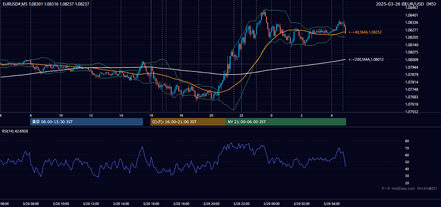Click RSI scale value 60
Viewport: 441px width, 207px height.
click(407, 155)
